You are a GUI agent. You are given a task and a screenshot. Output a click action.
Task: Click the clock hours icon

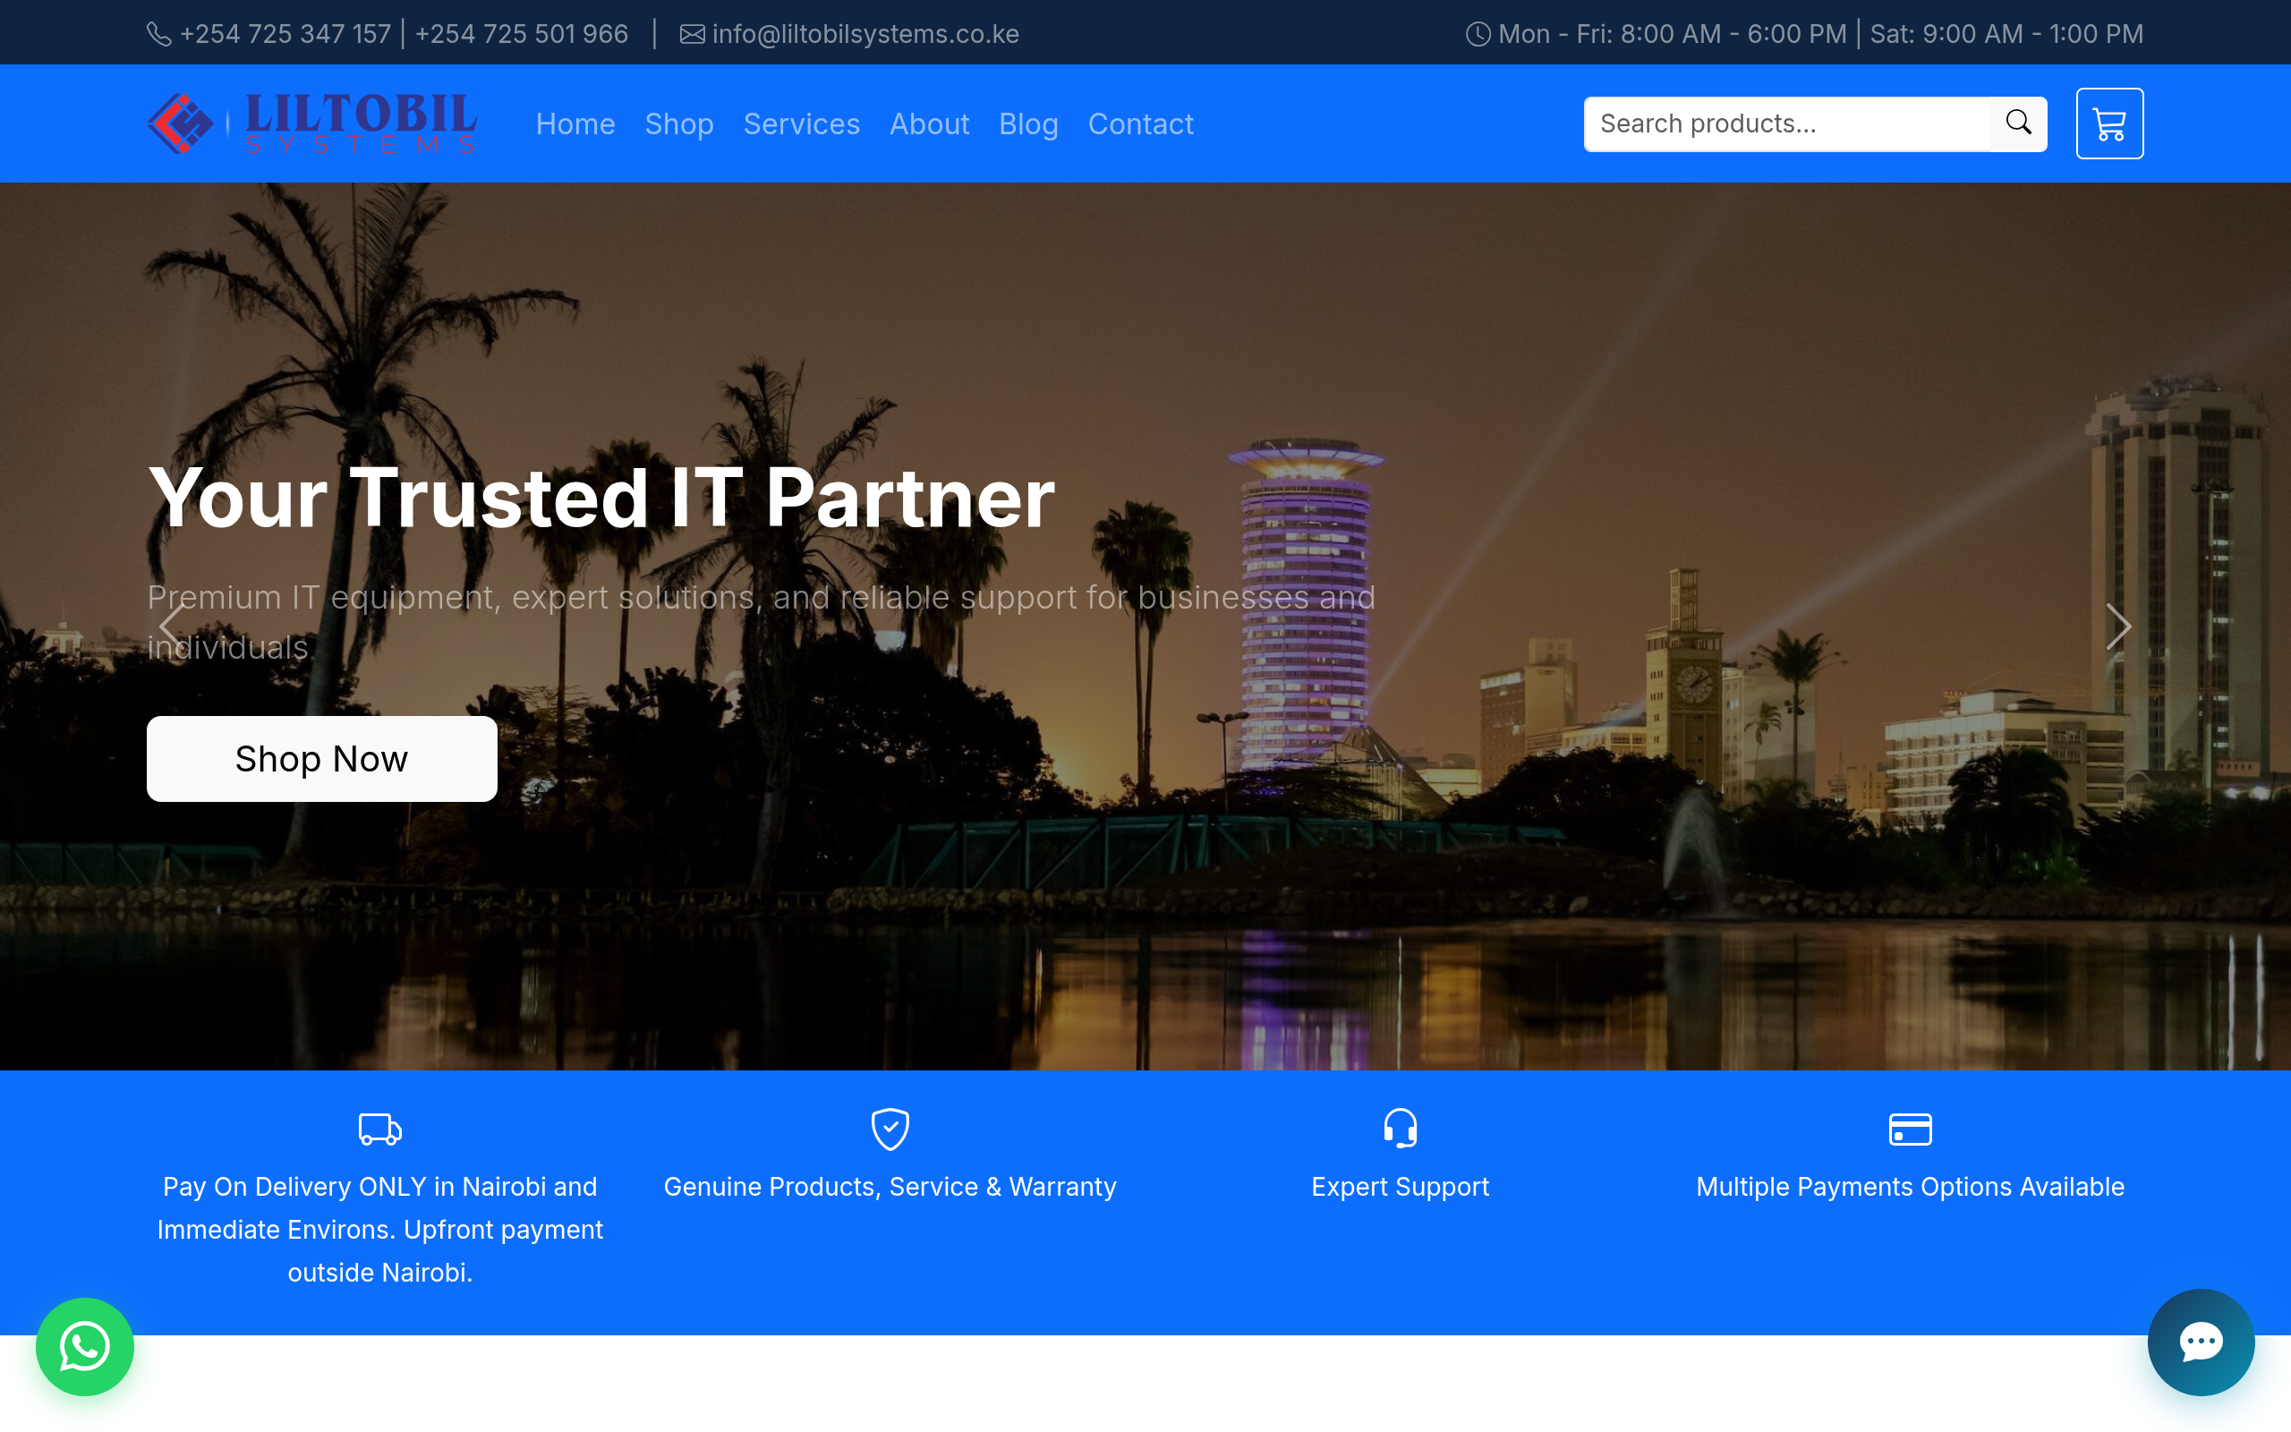[1478, 34]
